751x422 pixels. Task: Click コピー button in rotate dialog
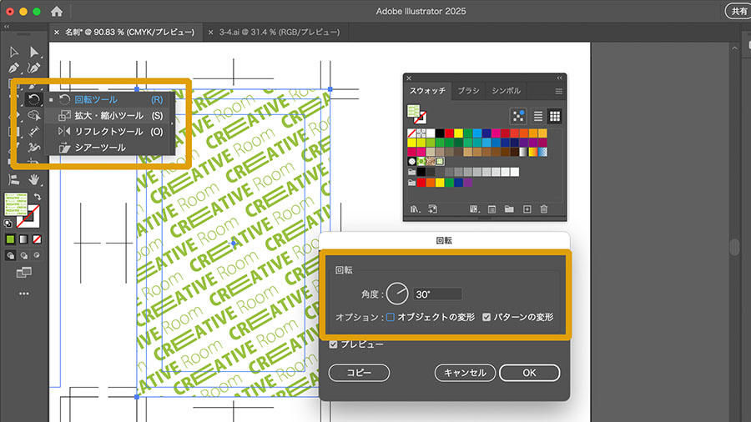(x=359, y=373)
